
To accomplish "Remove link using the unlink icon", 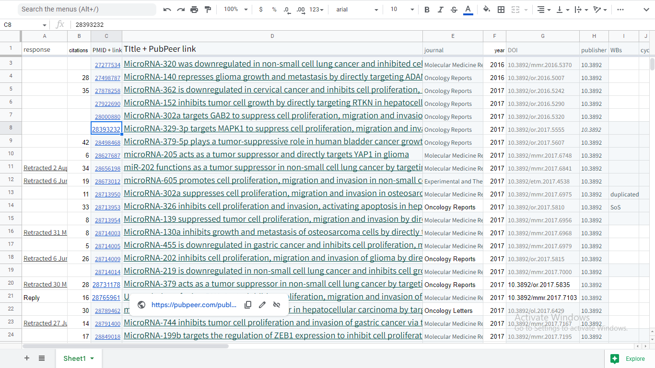I will (277, 305).
